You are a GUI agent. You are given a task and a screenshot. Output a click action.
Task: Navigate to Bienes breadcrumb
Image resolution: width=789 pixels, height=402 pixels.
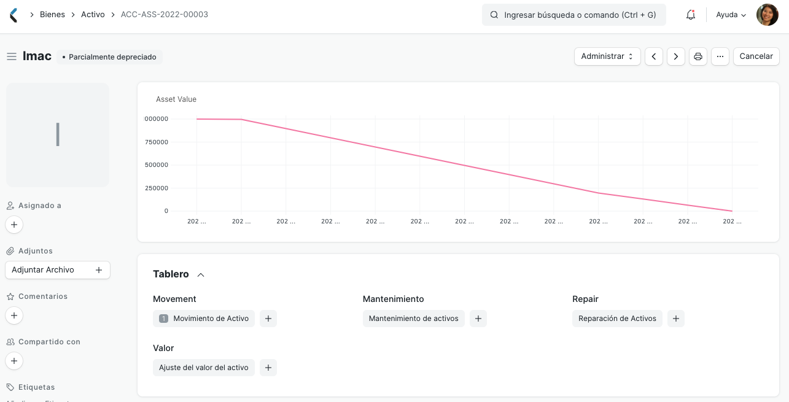point(52,15)
